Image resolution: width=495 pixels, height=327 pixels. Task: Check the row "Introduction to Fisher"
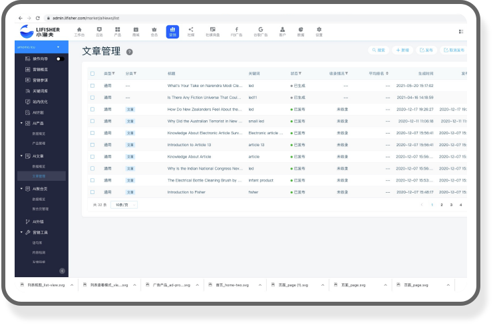click(92, 191)
